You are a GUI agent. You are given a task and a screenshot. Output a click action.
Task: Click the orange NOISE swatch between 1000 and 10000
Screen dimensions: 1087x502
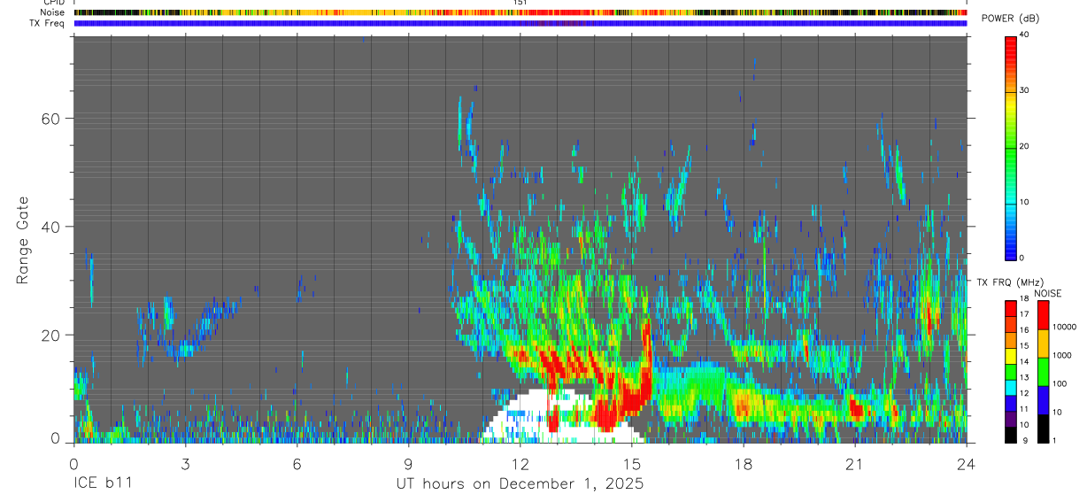point(1043,344)
